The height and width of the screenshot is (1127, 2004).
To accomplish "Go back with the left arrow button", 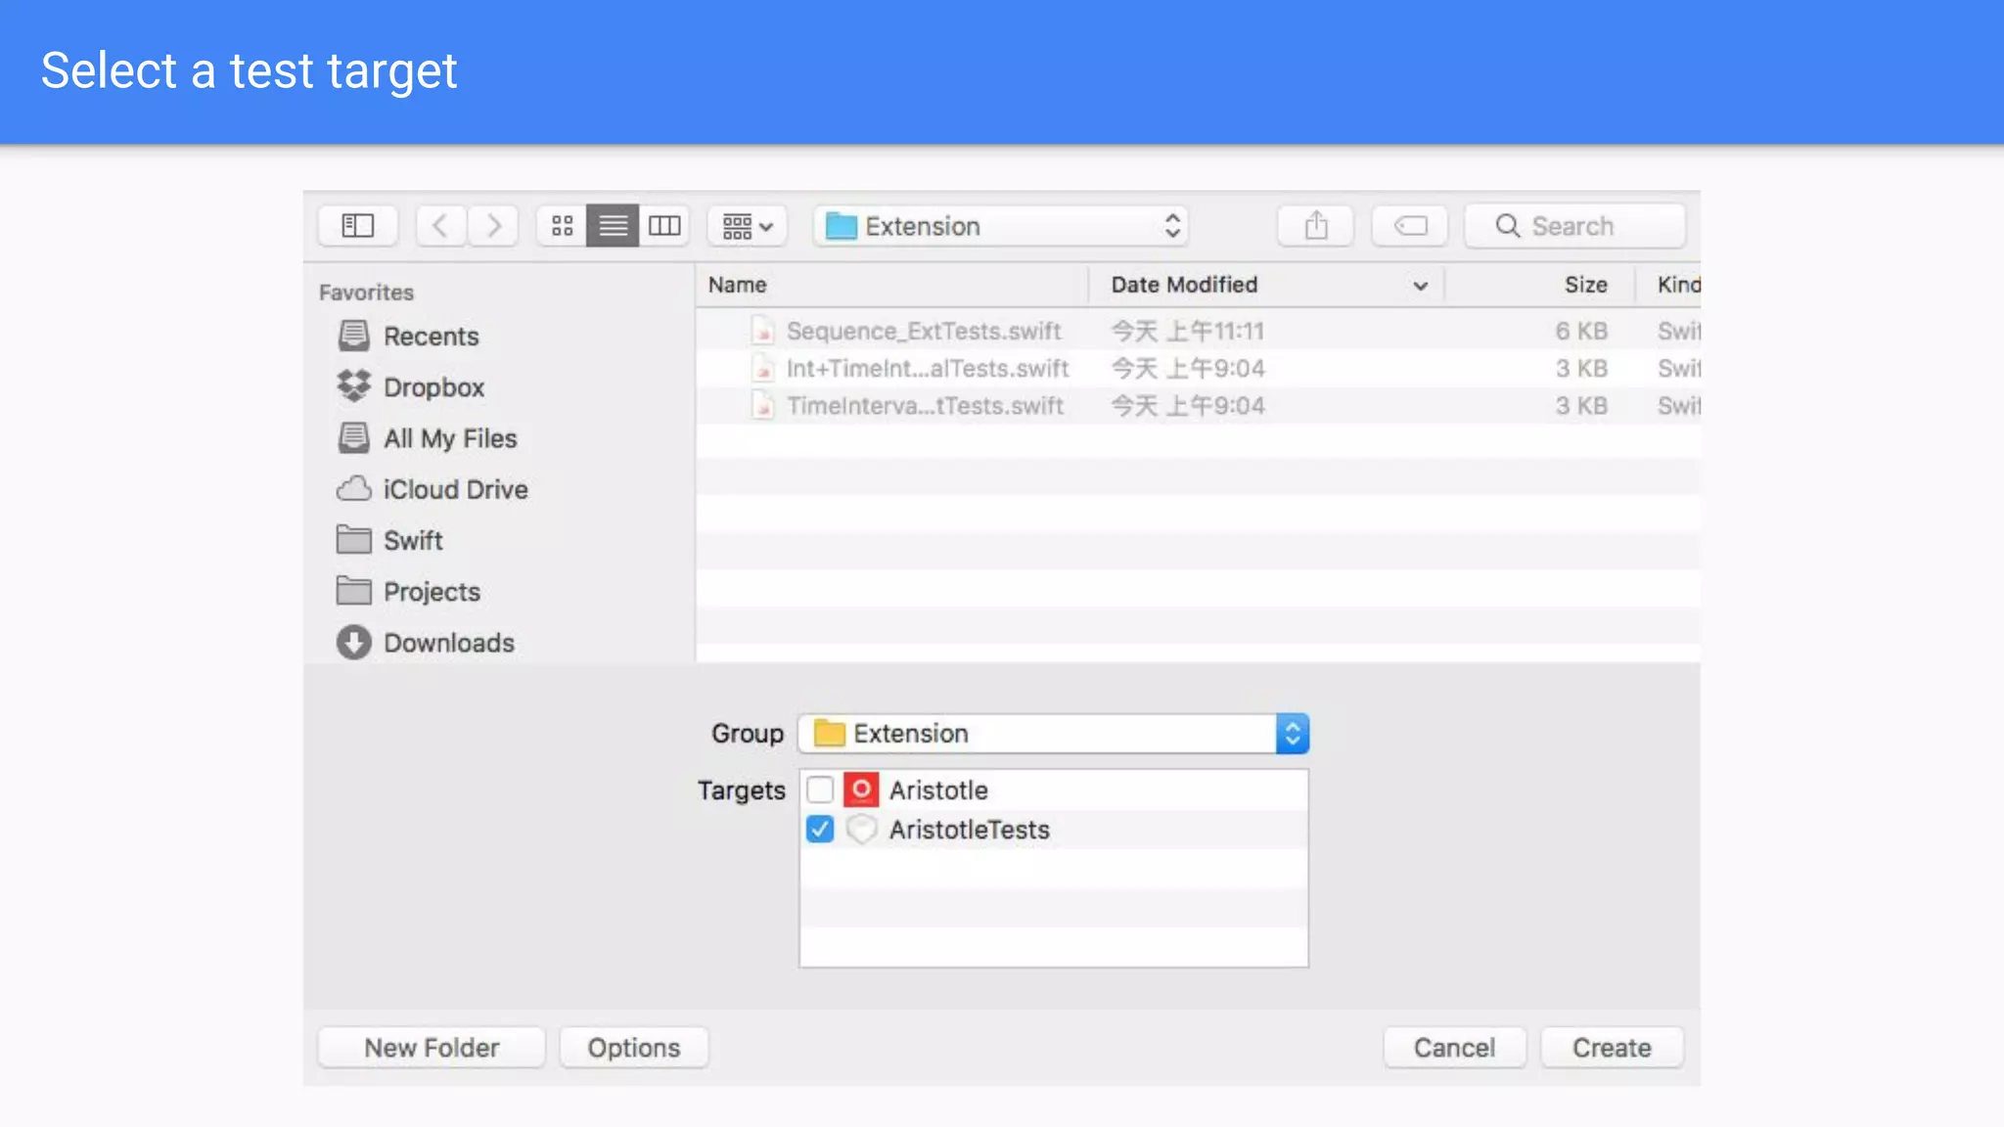I will click(x=441, y=226).
